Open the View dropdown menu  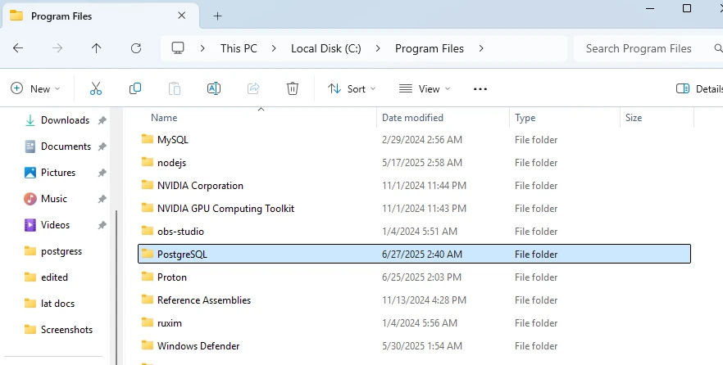(x=425, y=89)
